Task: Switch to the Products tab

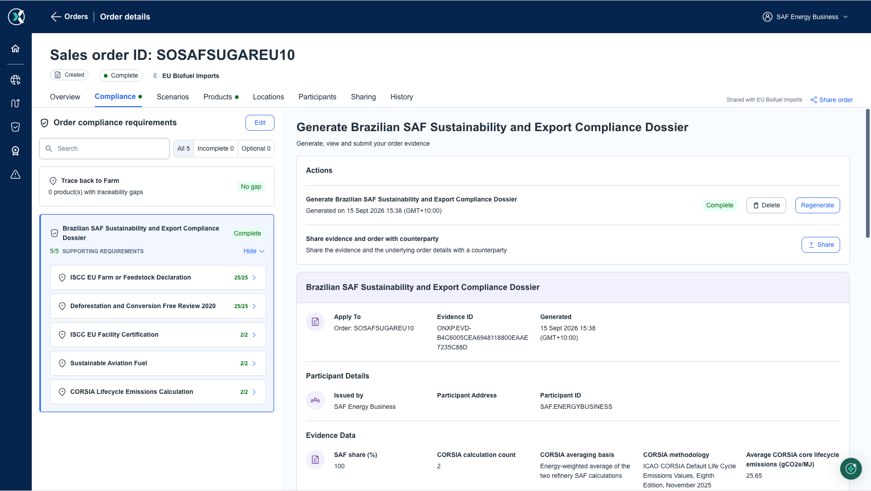Action: pos(220,97)
